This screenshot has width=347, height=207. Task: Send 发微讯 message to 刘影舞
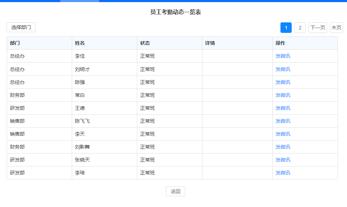point(283,147)
